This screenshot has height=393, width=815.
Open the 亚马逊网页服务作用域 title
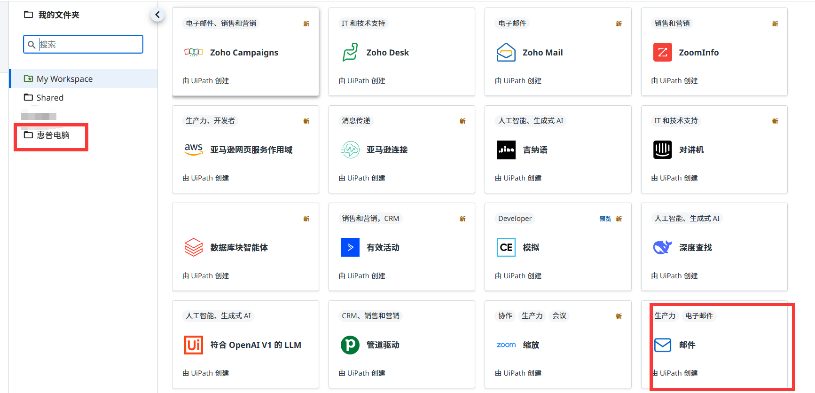click(x=251, y=150)
